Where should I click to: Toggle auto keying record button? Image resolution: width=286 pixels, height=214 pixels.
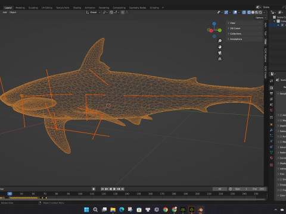[94, 189]
